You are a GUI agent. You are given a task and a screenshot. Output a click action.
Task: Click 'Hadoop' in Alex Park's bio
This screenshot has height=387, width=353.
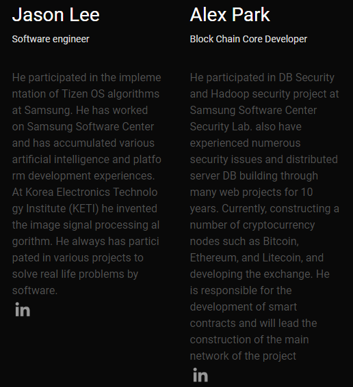click(230, 94)
